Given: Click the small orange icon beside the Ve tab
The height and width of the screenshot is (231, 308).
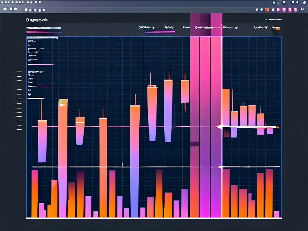Looking at the screenshot, I should [278, 29].
